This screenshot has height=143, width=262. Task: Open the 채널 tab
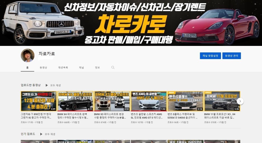[x=81, y=67]
